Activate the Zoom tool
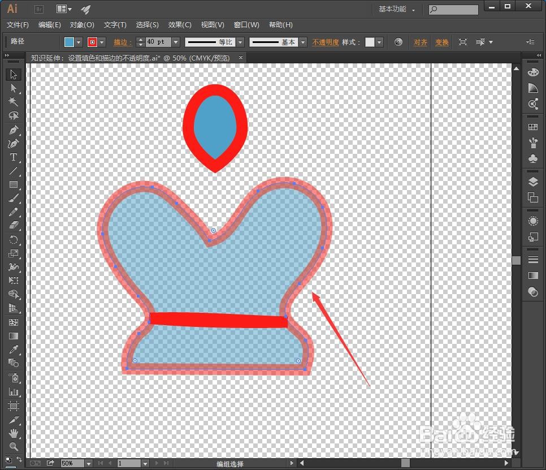Viewport: 546px width, 470px height. pos(13,446)
